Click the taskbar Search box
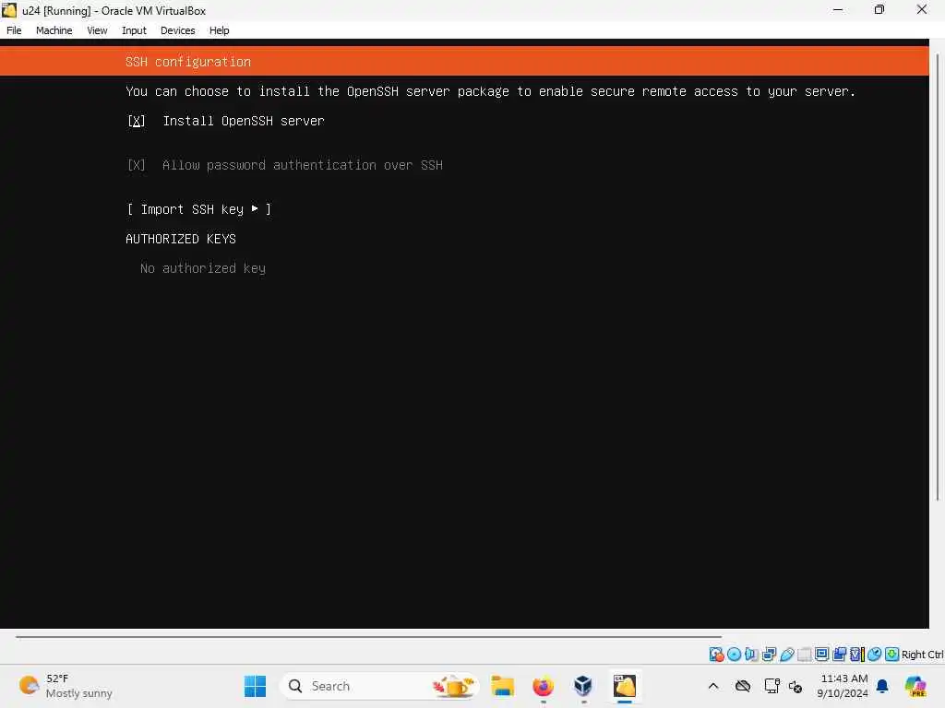The height and width of the screenshot is (708, 945). click(379, 686)
